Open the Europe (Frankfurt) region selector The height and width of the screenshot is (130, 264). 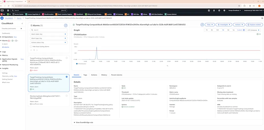click(235, 11)
